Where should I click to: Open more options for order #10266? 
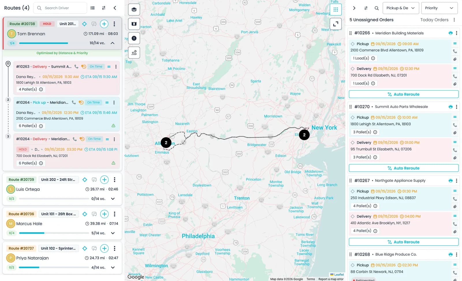point(457,33)
